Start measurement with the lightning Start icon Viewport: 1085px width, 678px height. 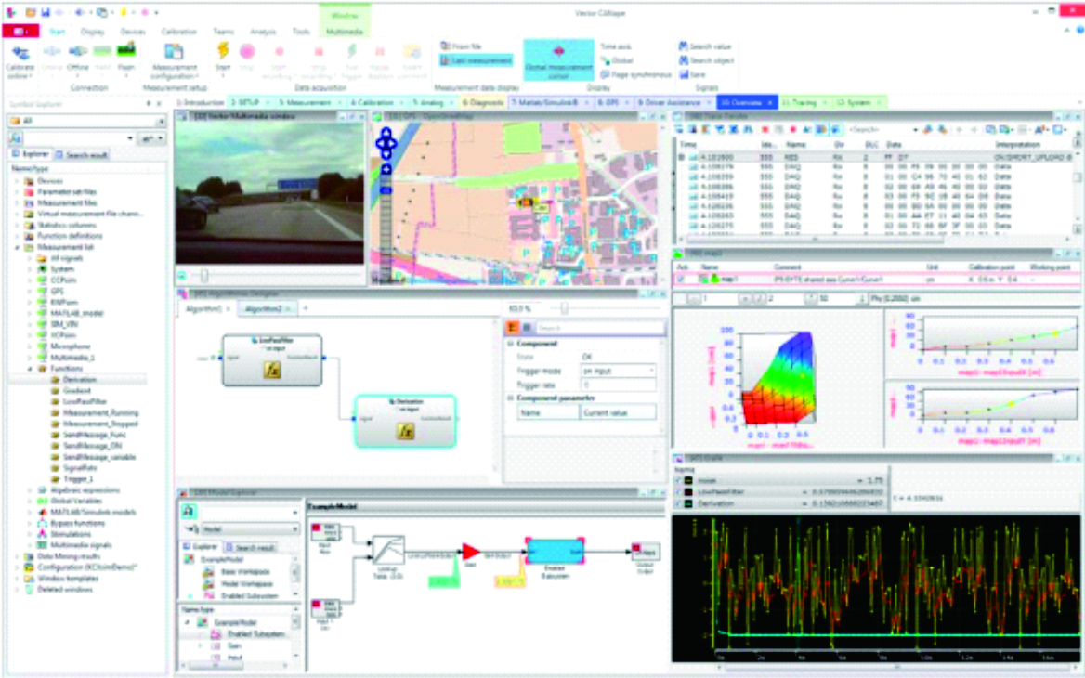223,52
